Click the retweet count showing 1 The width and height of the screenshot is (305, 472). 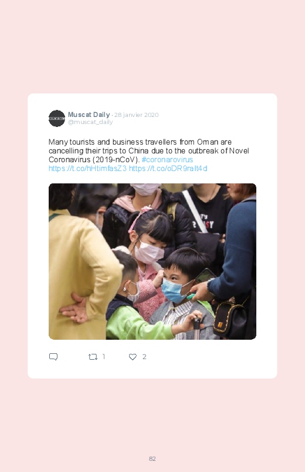(104, 357)
